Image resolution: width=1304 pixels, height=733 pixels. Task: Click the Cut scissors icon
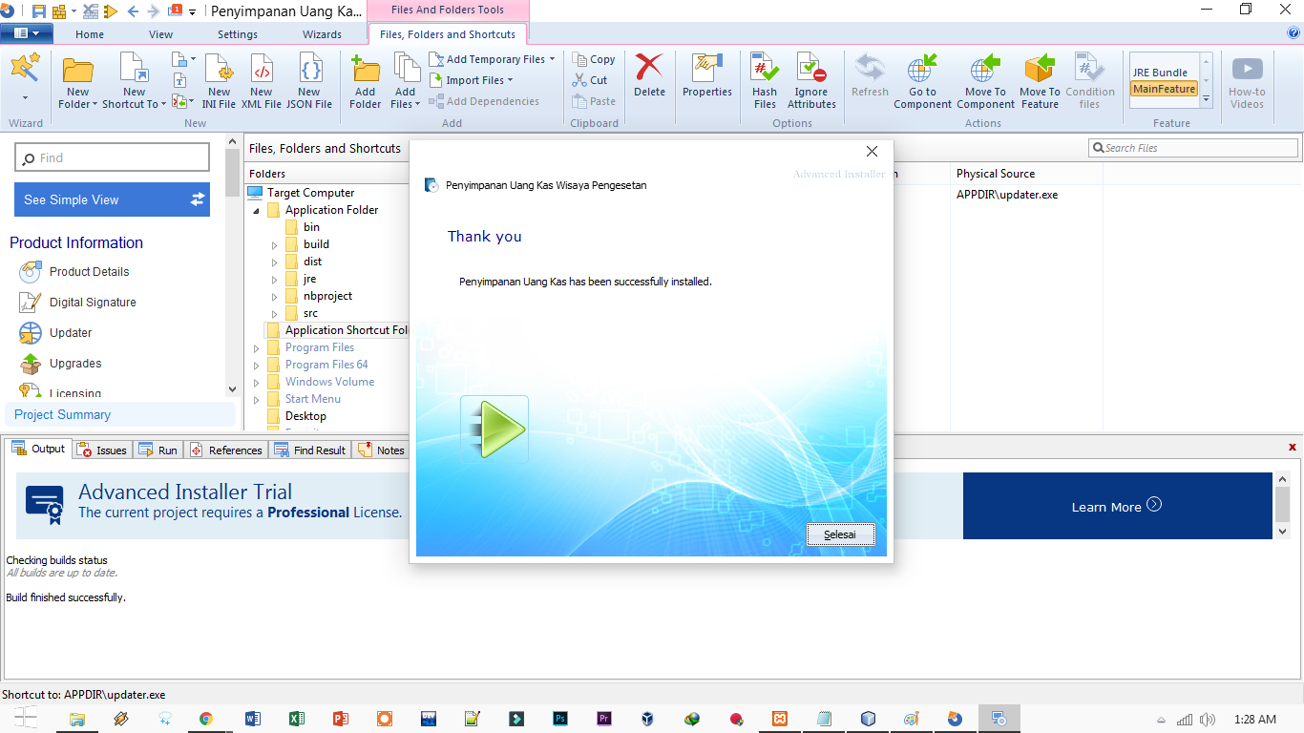tap(579, 80)
